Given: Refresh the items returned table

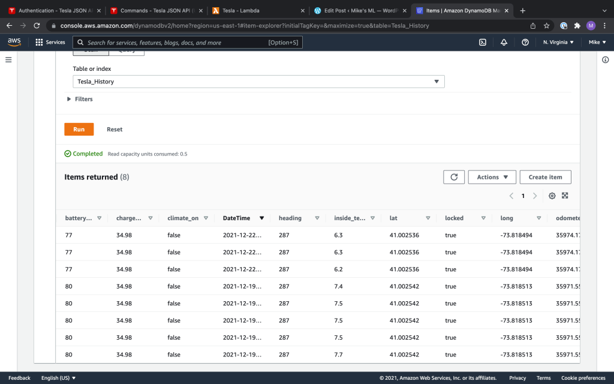Looking at the screenshot, I should 454,177.
